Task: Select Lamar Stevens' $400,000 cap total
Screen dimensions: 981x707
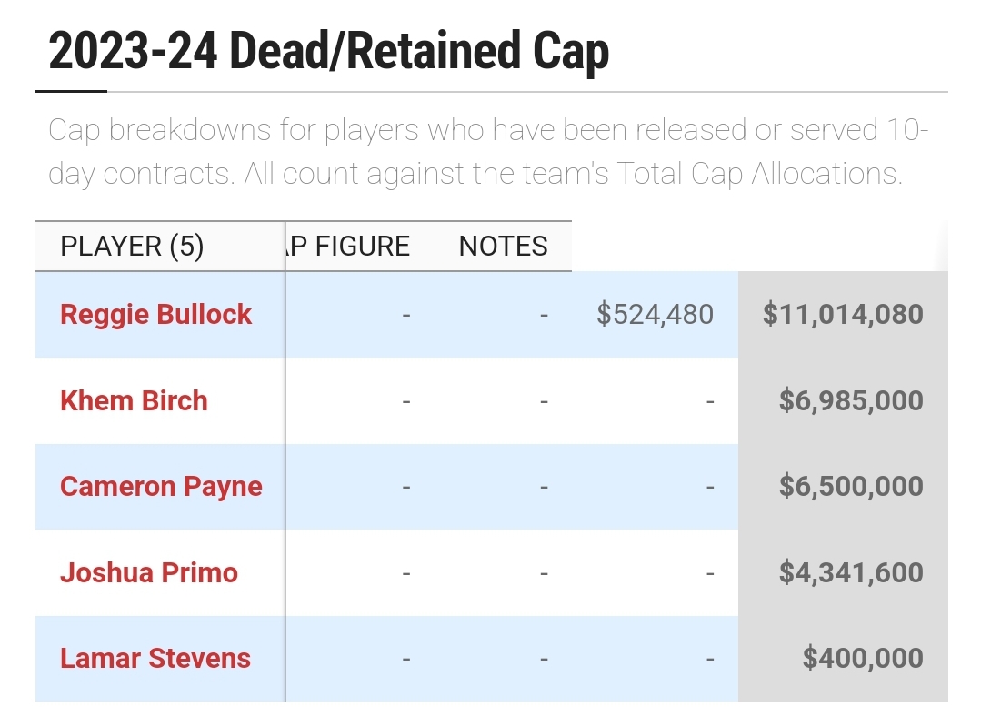Action: click(x=863, y=658)
